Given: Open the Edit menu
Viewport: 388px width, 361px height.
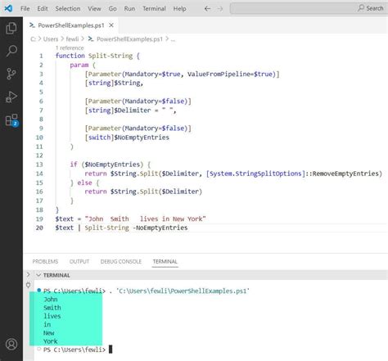Looking at the screenshot, I should point(43,9).
